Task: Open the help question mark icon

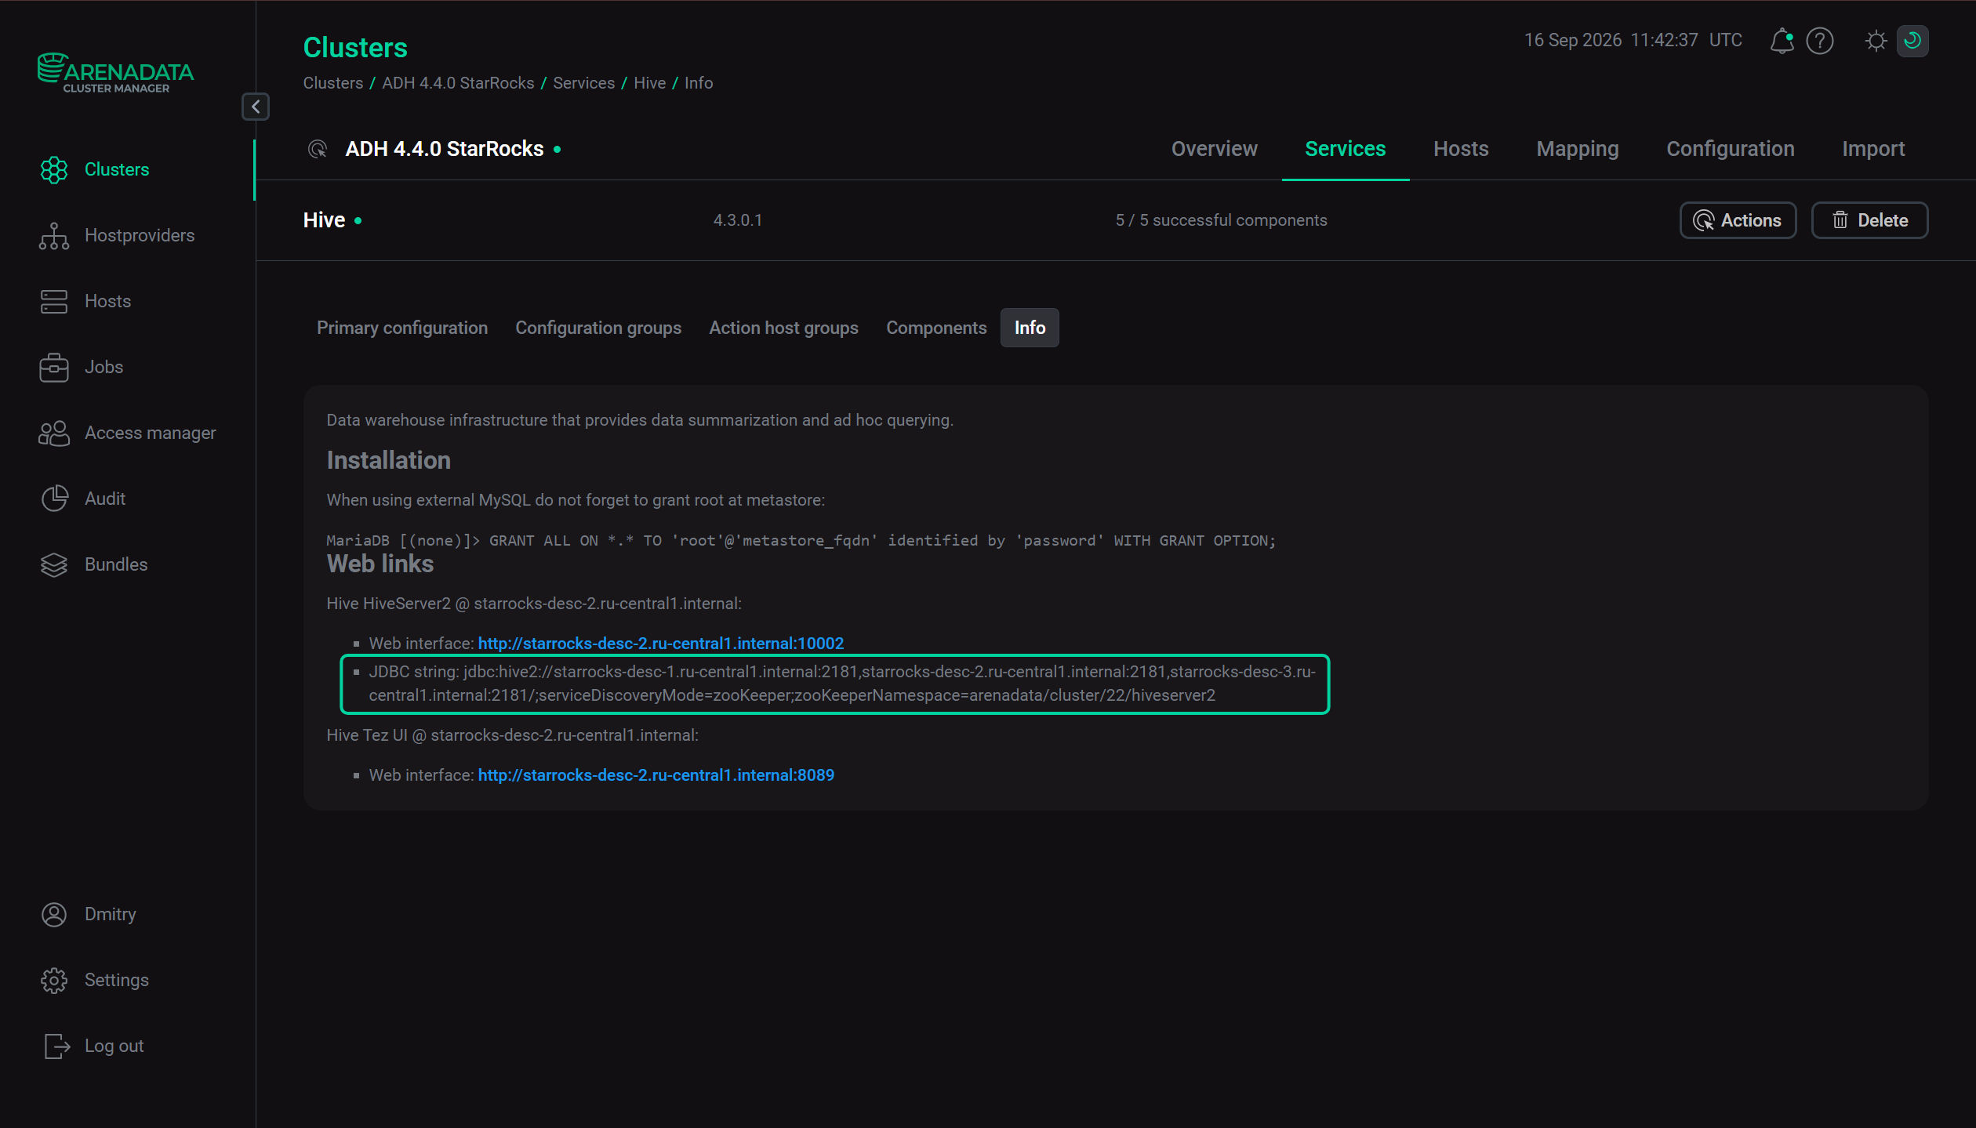Action: 1820,41
